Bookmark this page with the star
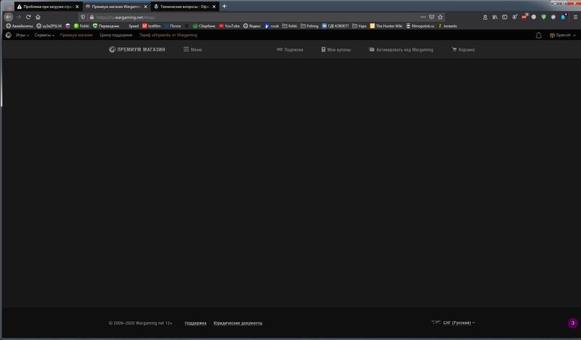 (x=440, y=17)
